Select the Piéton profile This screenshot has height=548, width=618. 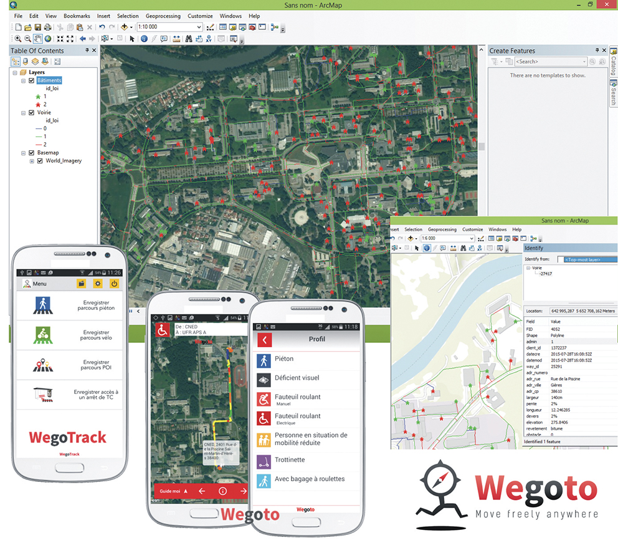(x=307, y=360)
